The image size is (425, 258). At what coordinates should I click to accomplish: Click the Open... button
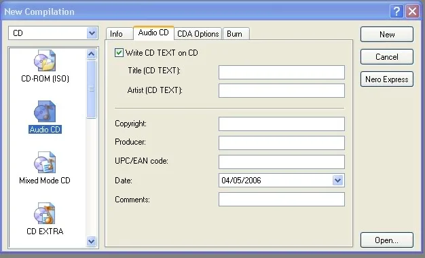(x=387, y=240)
